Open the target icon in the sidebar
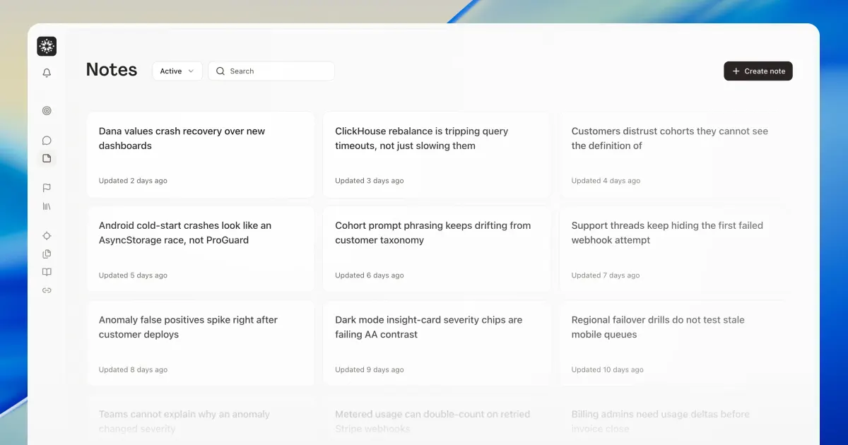The height and width of the screenshot is (445, 848). pos(47,111)
